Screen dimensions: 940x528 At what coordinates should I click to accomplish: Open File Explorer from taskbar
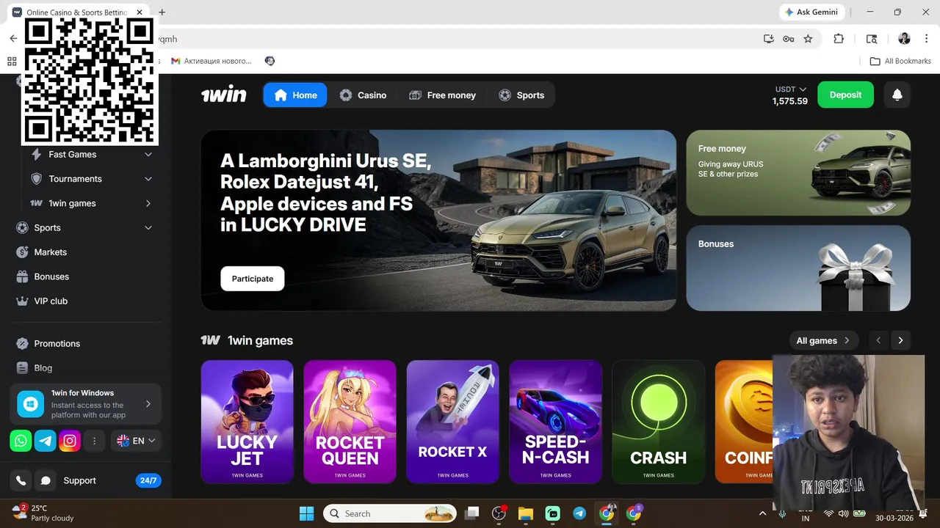pyautogui.click(x=525, y=513)
